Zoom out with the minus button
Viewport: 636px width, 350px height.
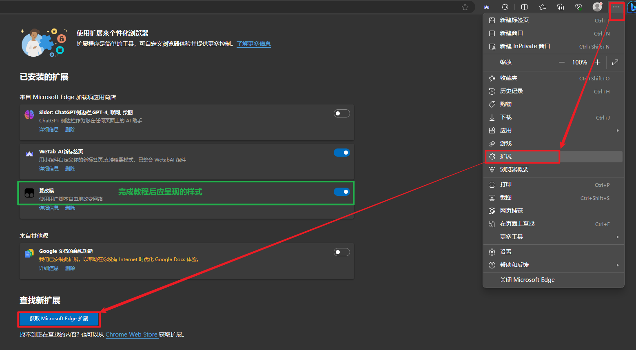pos(562,62)
